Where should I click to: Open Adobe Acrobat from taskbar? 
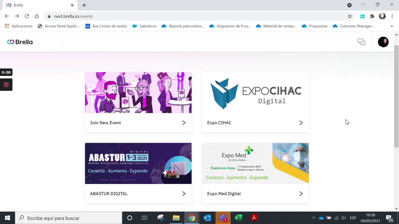click(254, 218)
